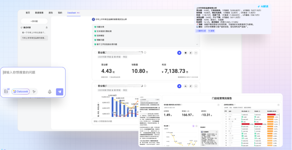The height and width of the screenshot is (150, 292).
Task: Toggle the Dataseek mode pill
Action: [21, 92]
